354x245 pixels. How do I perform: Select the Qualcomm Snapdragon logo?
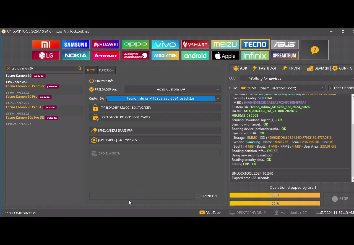[x=135, y=55]
